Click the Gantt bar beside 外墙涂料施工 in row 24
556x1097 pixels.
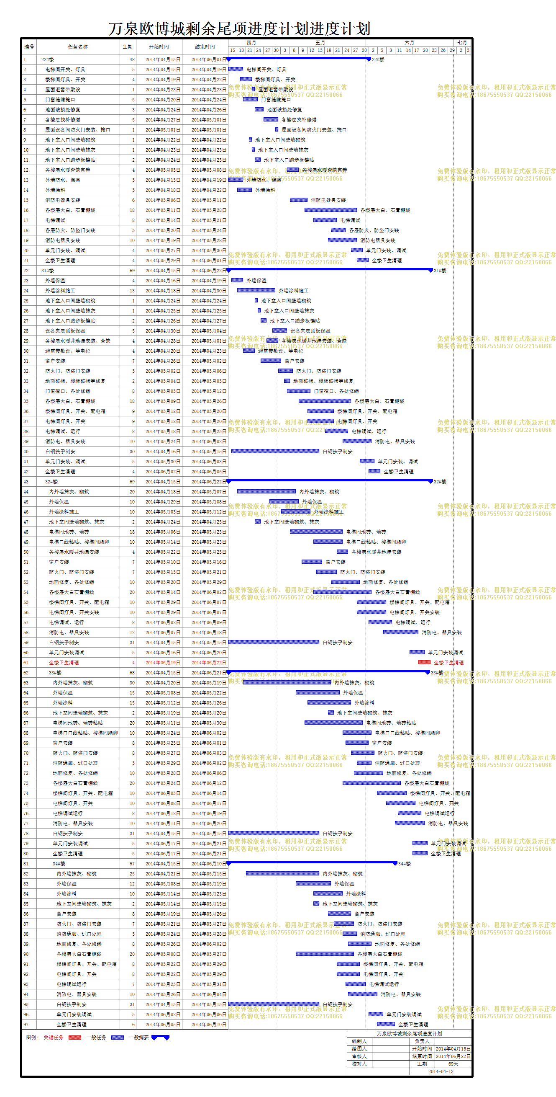[x=256, y=290]
